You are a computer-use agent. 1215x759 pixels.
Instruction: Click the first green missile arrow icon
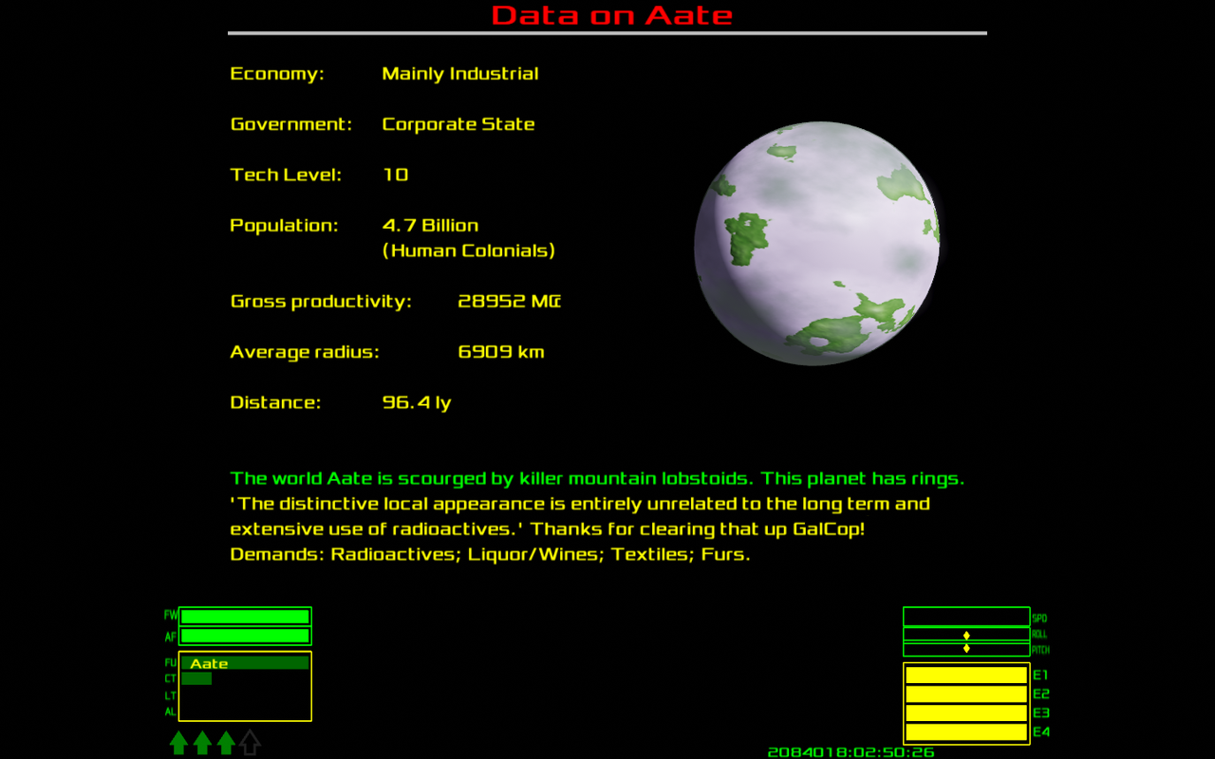[x=178, y=742]
